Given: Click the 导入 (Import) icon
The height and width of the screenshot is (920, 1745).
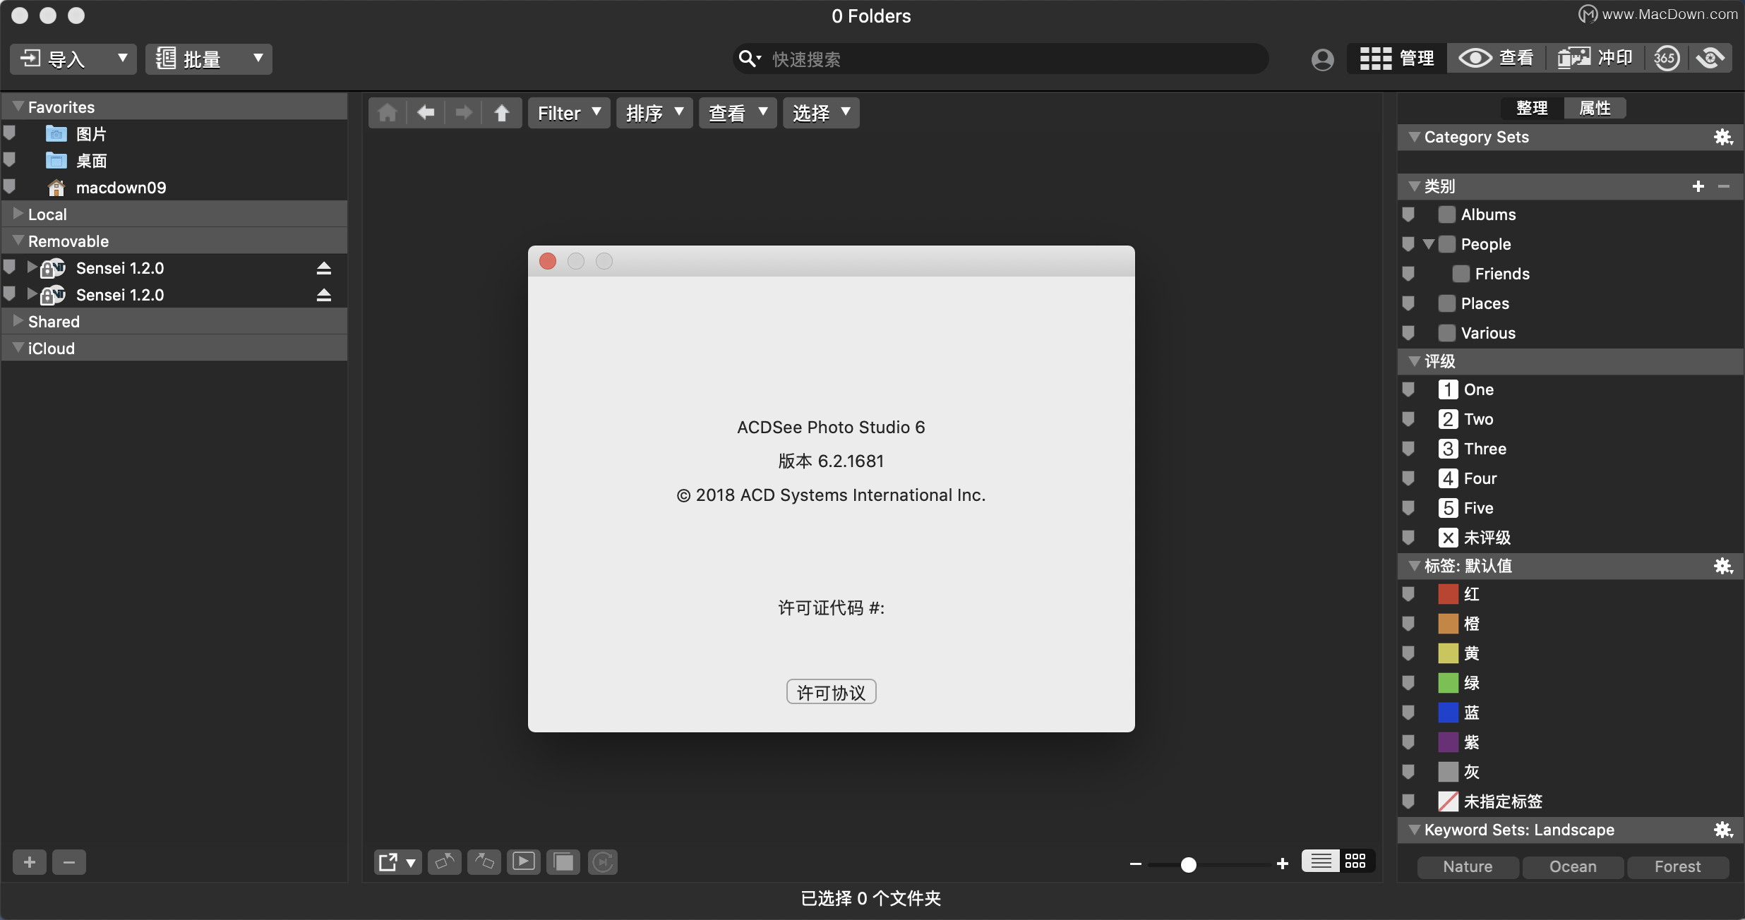Looking at the screenshot, I should pos(32,60).
